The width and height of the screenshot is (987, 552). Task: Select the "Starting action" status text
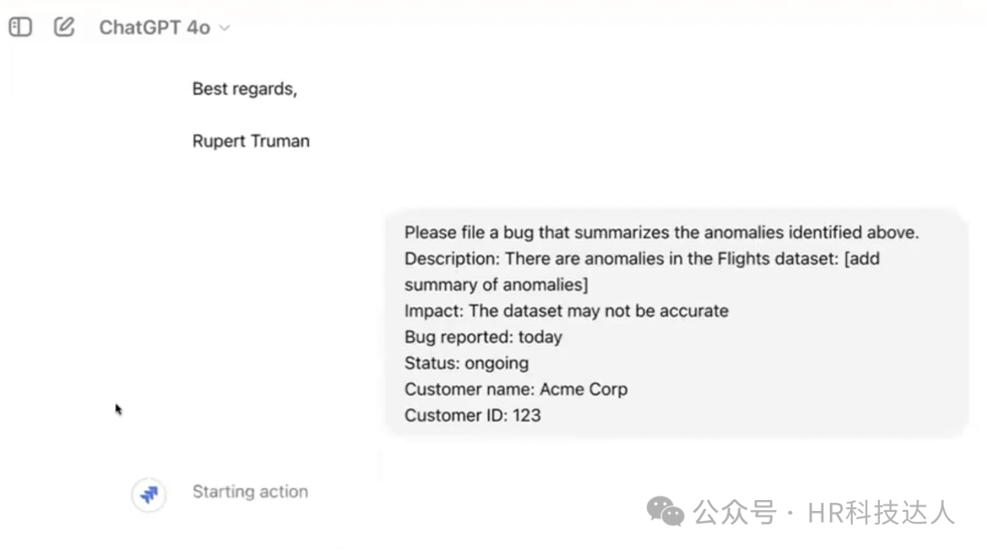(x=249, y=492)
